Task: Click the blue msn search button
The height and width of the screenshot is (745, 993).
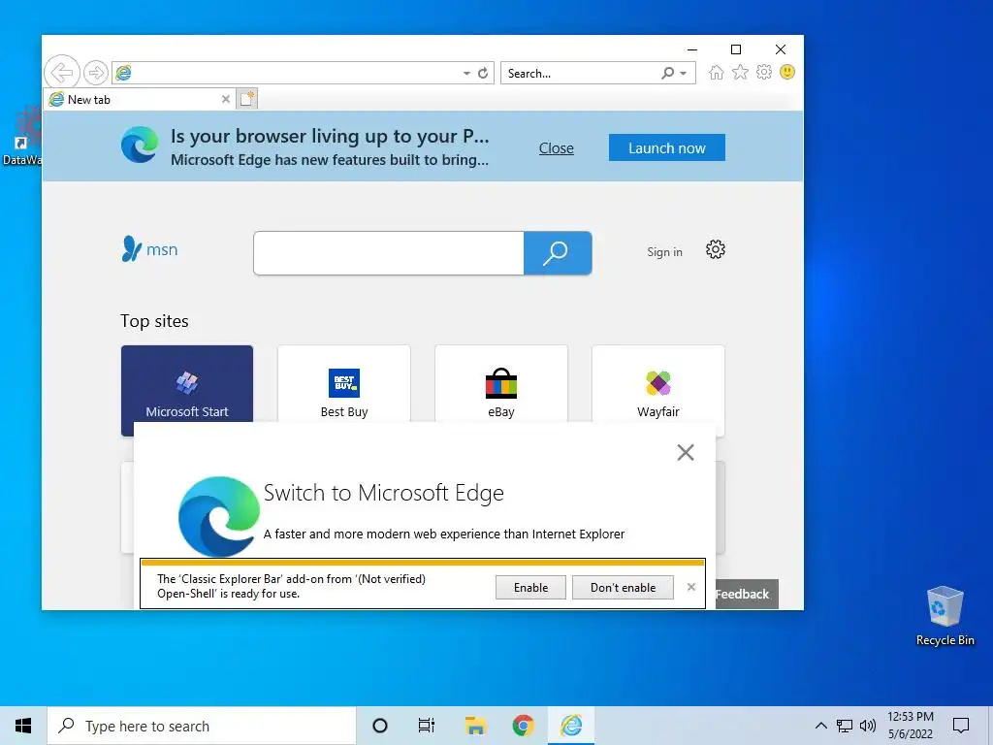Action: (558, 253)
